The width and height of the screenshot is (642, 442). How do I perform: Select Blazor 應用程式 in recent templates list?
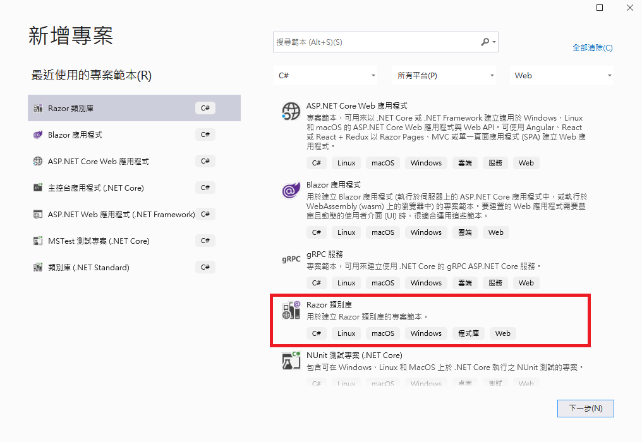click(x=135, y=134)
